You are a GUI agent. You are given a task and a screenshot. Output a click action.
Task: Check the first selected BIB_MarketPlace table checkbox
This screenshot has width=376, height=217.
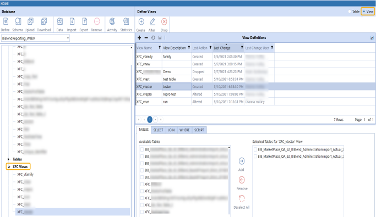(x=255, y=149)
